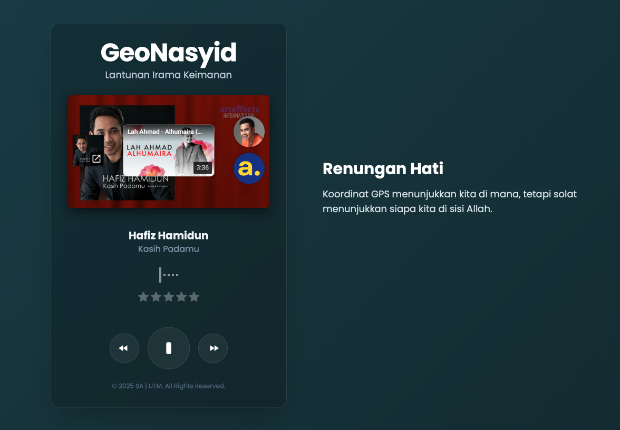
Task: Click the GeoNasyid logo at the top
Action: click(169, 53)
